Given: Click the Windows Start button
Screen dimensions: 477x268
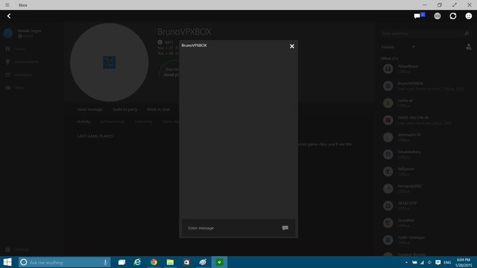Looking at the screenshot, I should tap(7, 262).
